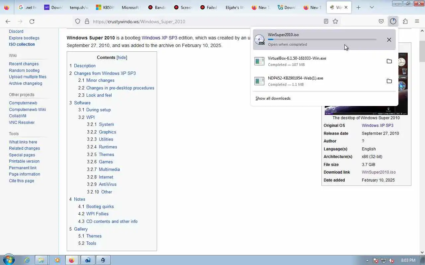Open Printable version link
Viewport: 425px width, 265px height.
click(x=24, y=161)
